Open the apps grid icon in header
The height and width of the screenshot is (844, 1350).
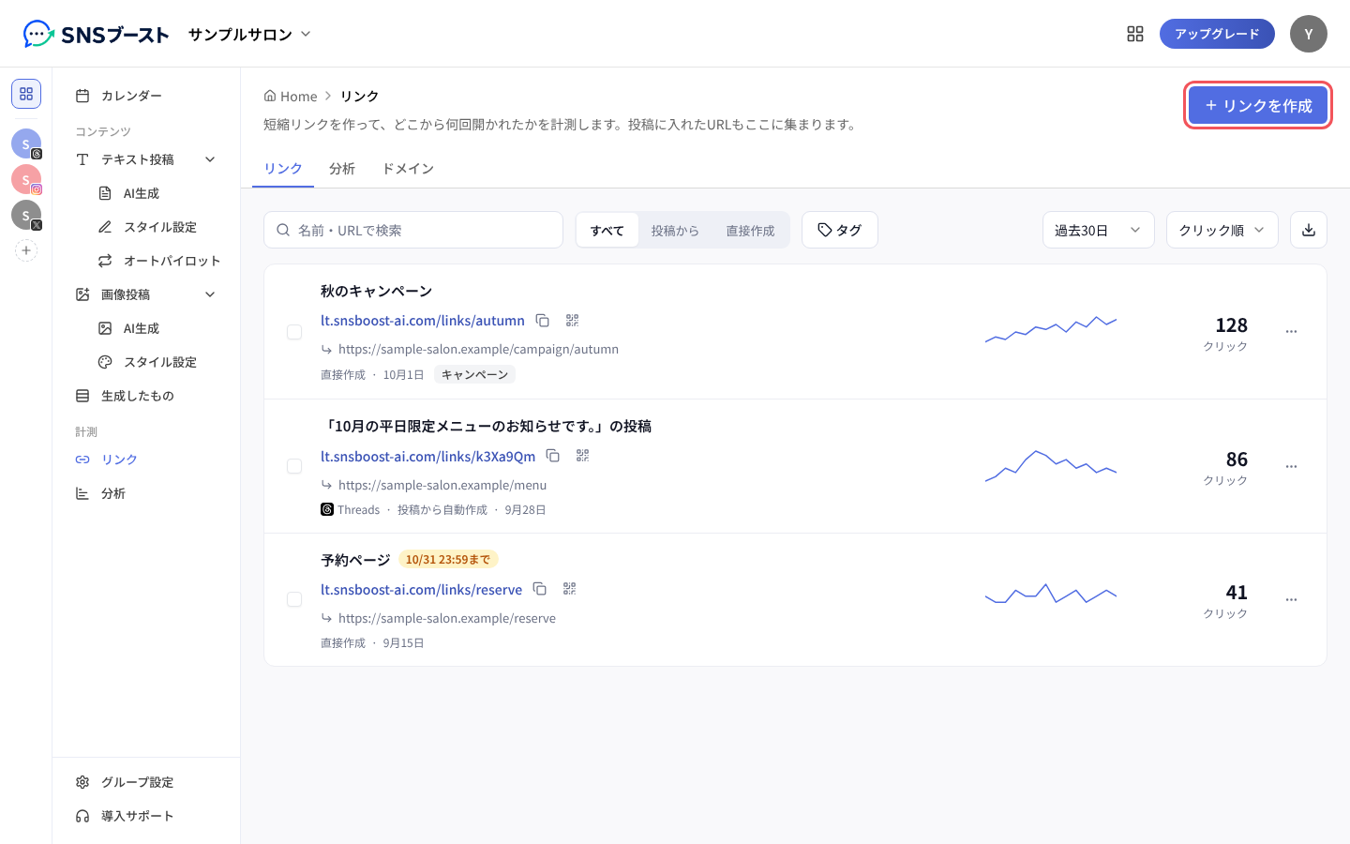pos(1135,34)
